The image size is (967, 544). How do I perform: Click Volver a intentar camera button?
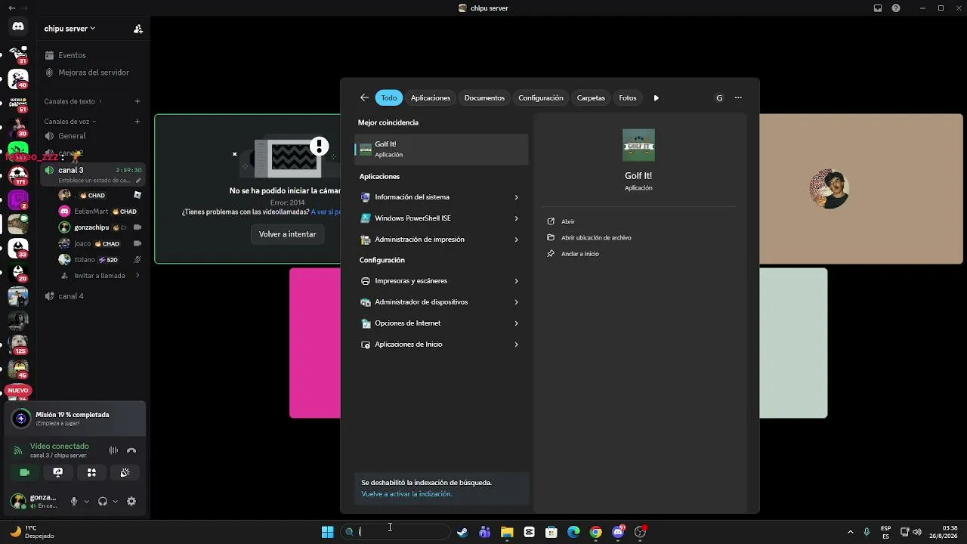(288, 234)
